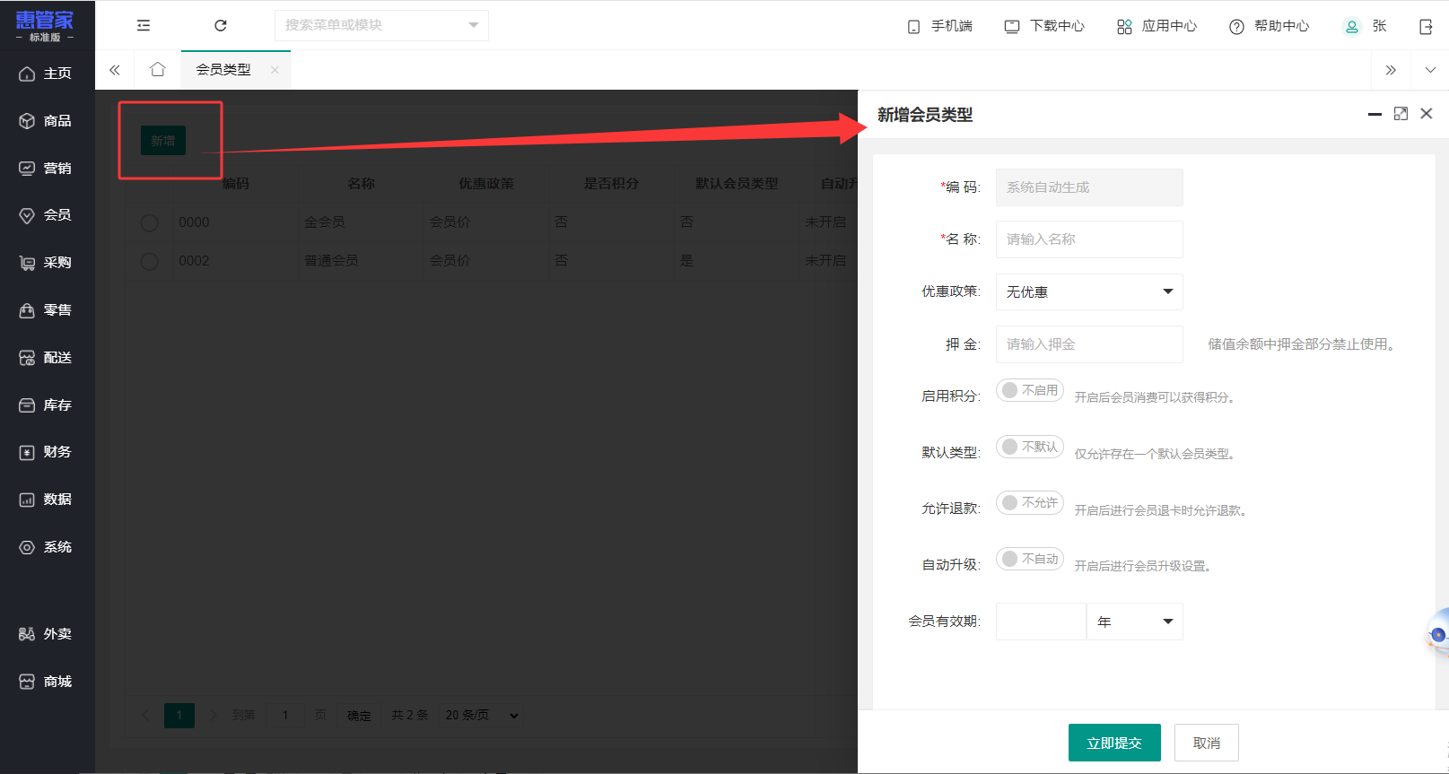Maximize the 新增会员类型 panel

(1401, 114)
